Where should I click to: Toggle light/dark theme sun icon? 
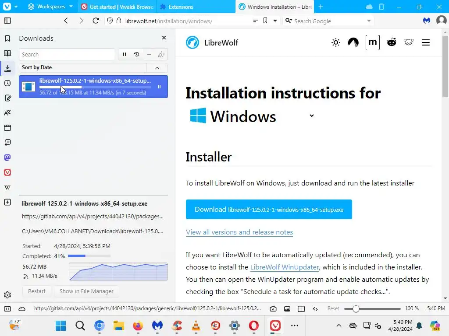click(335, 42)
